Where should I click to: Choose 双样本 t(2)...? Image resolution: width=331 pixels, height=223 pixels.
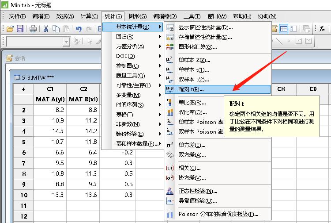[218, 80]
